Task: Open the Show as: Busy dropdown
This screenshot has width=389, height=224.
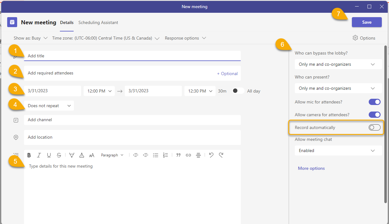Action: click(x=31, y=38)
